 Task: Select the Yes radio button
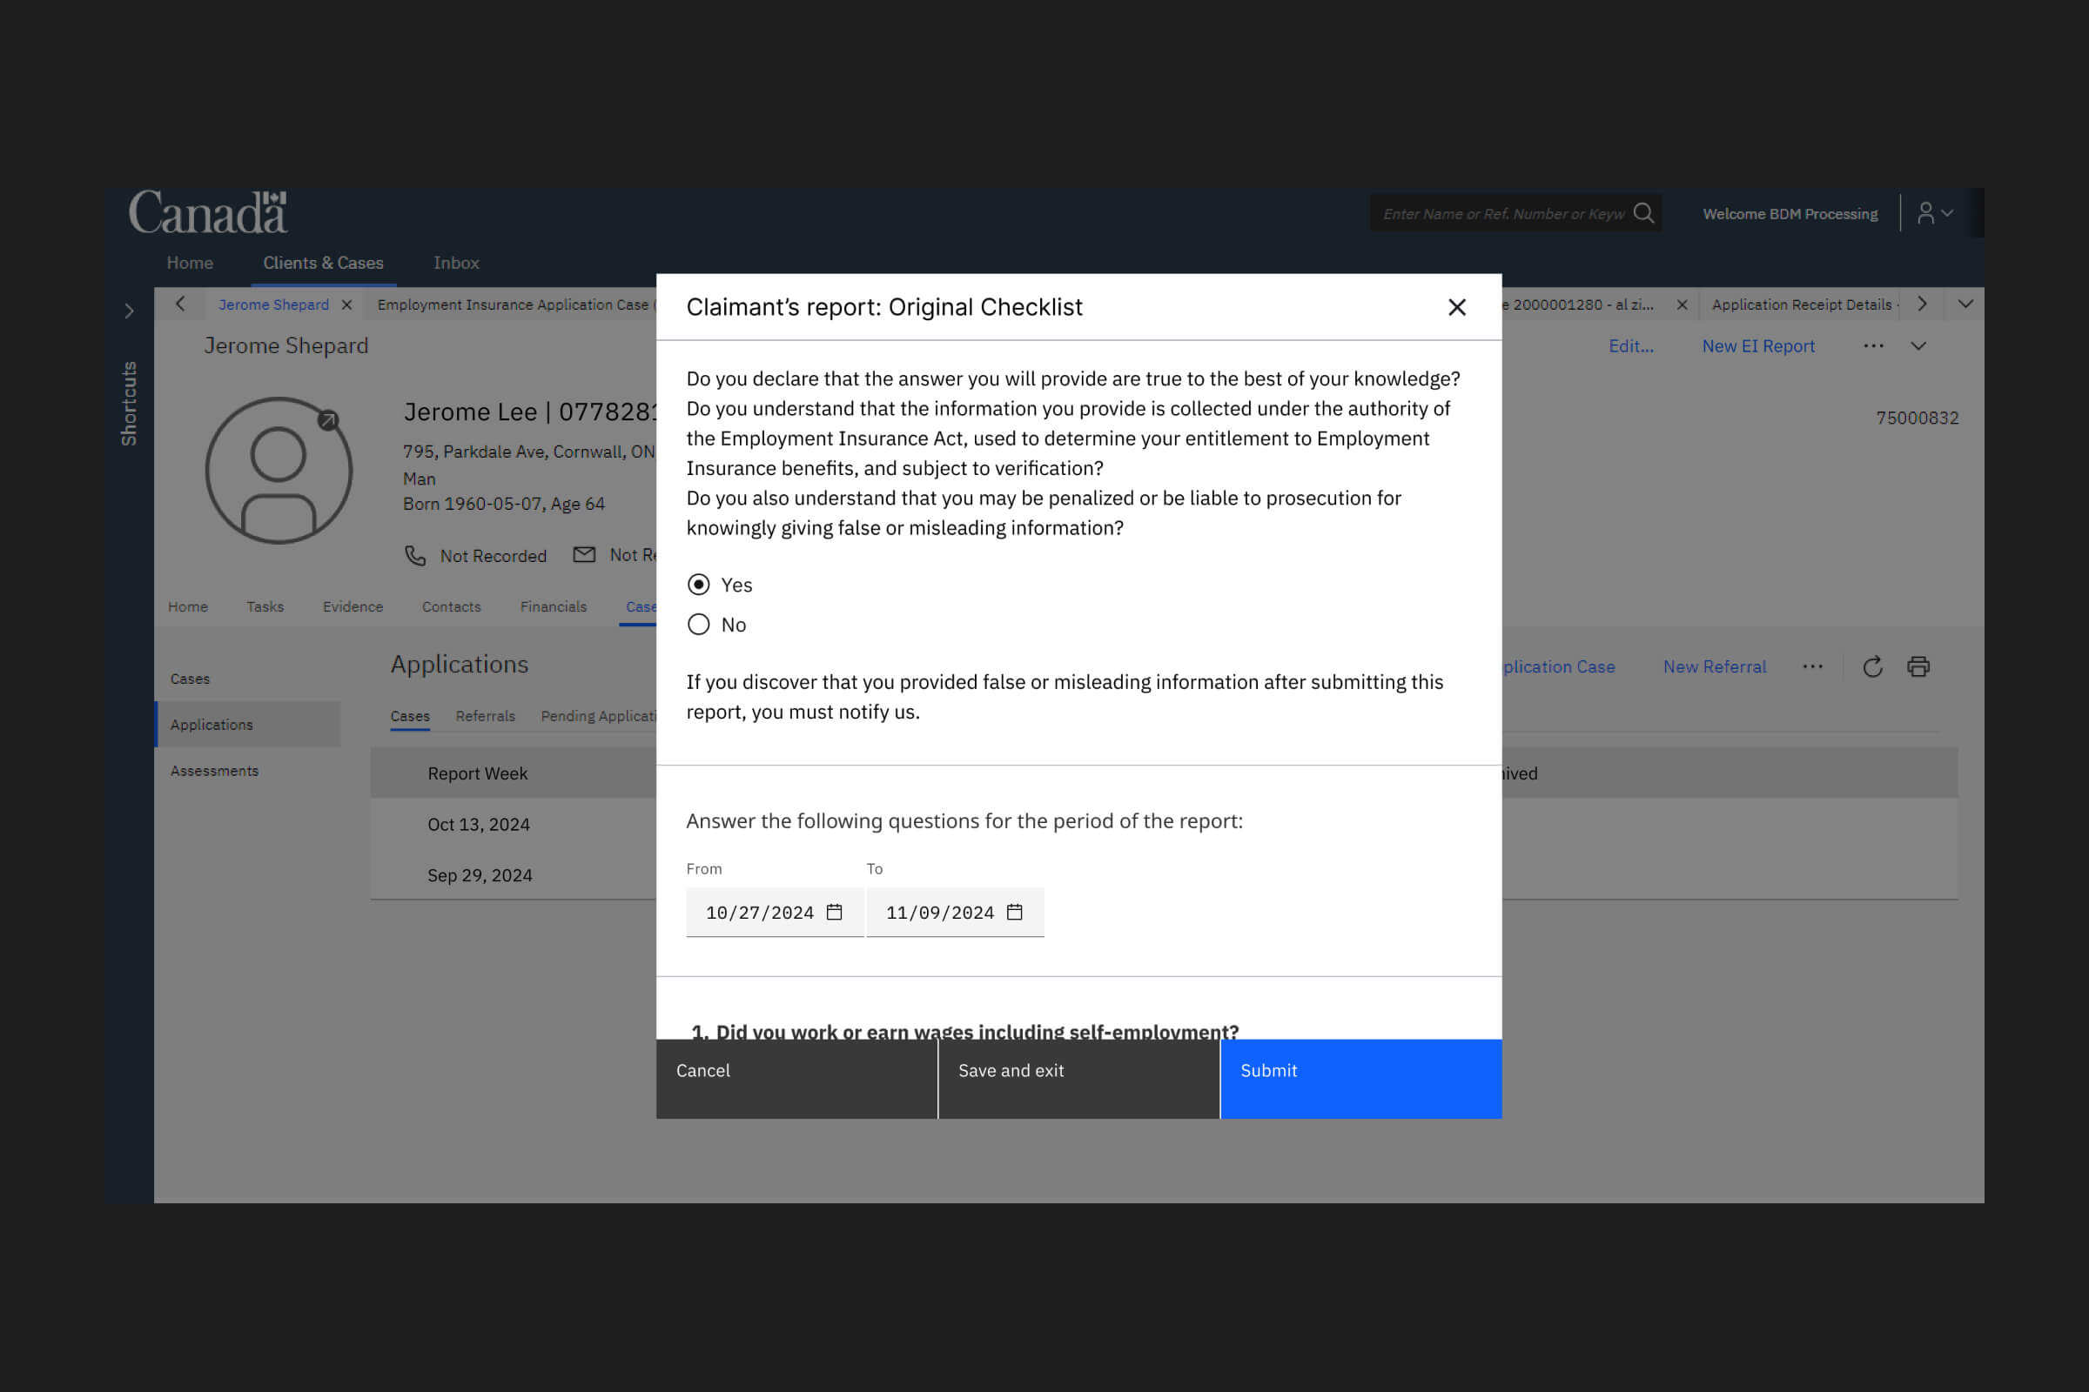pyautogui.click(x=699, y=584)
